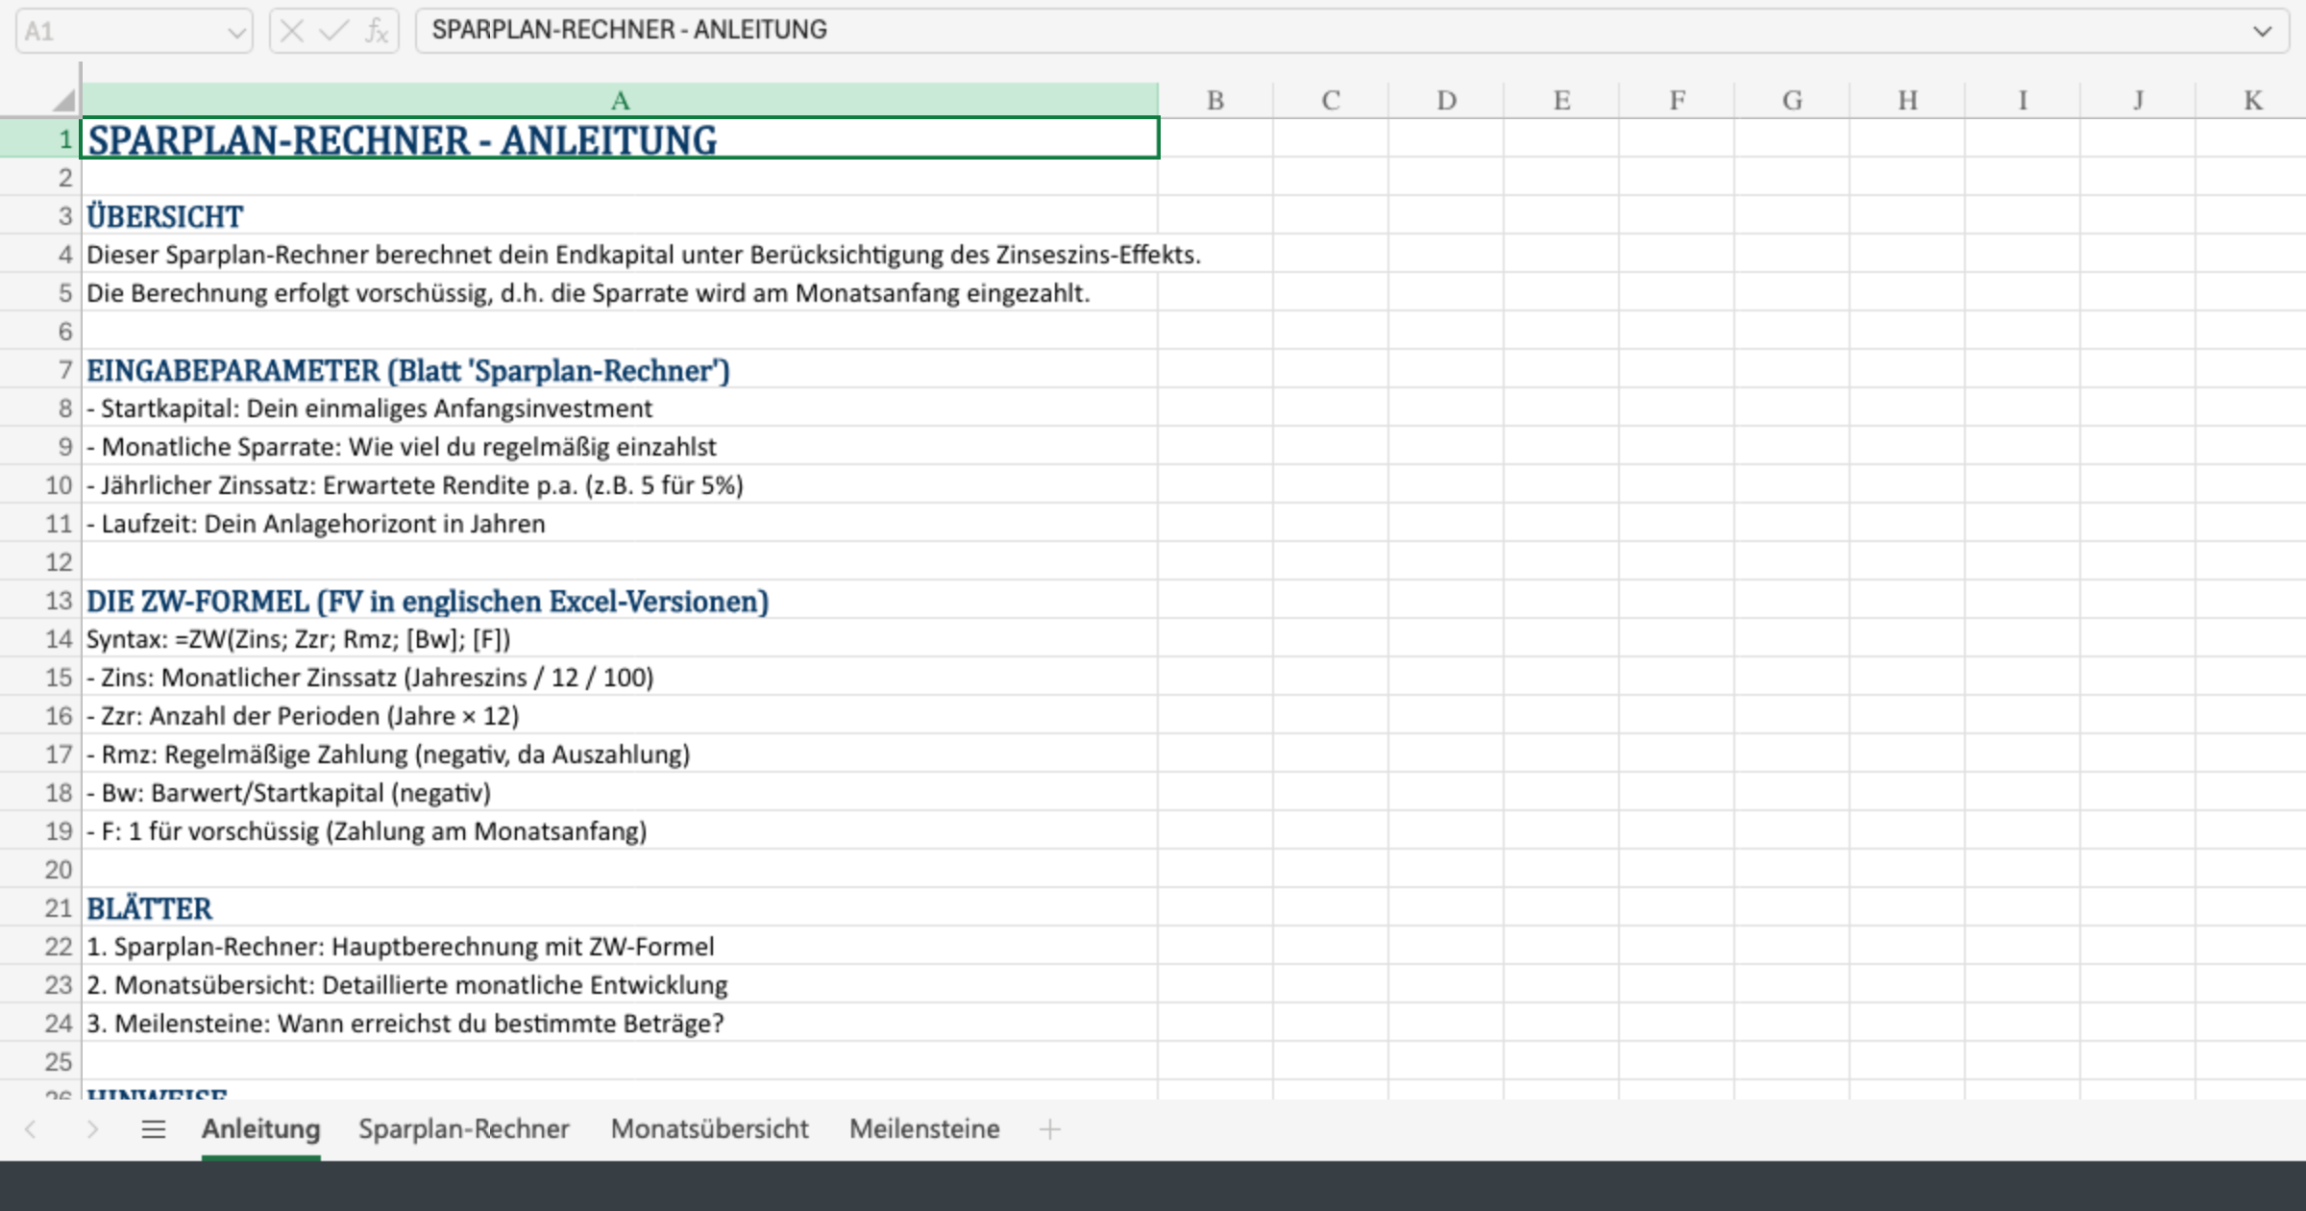Switch to the Sparplan-Rechner sheet tab
Screen dimensions: 2306x1211
pyautogui.click(x=463, y=1129)
